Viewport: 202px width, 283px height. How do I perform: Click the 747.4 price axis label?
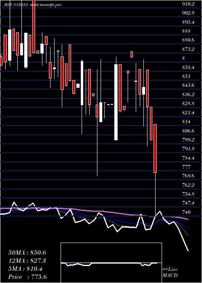click(x=188, y=203)
